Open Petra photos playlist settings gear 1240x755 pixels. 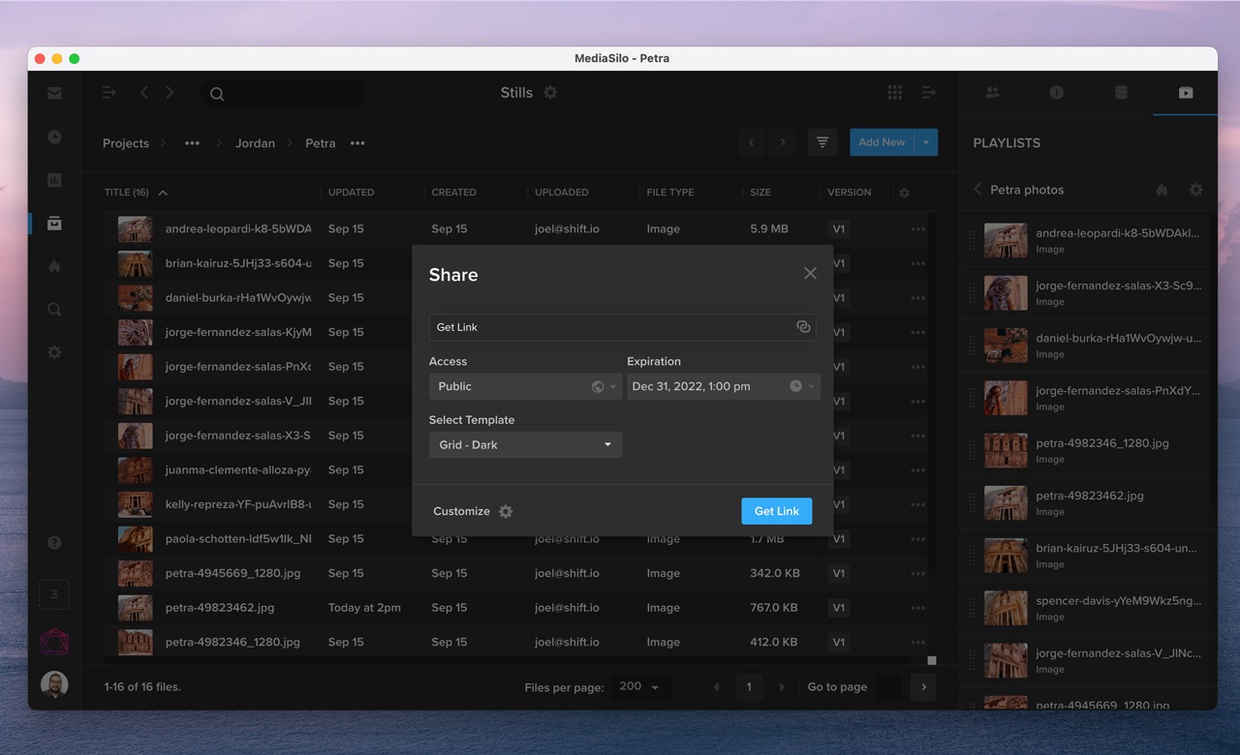tap(1196, 190)
